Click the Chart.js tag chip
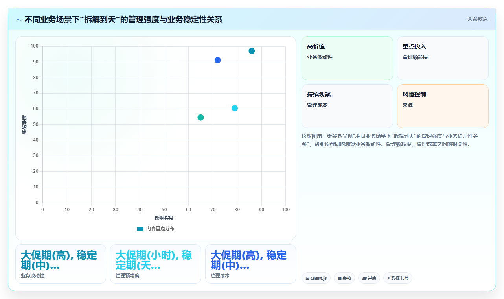Image resolution: width=504 pixels, height=299 pixels. coord(316,278)
